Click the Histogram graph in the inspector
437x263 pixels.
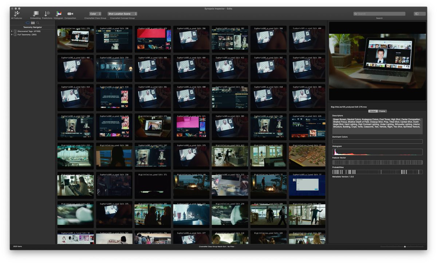(377, 152)
